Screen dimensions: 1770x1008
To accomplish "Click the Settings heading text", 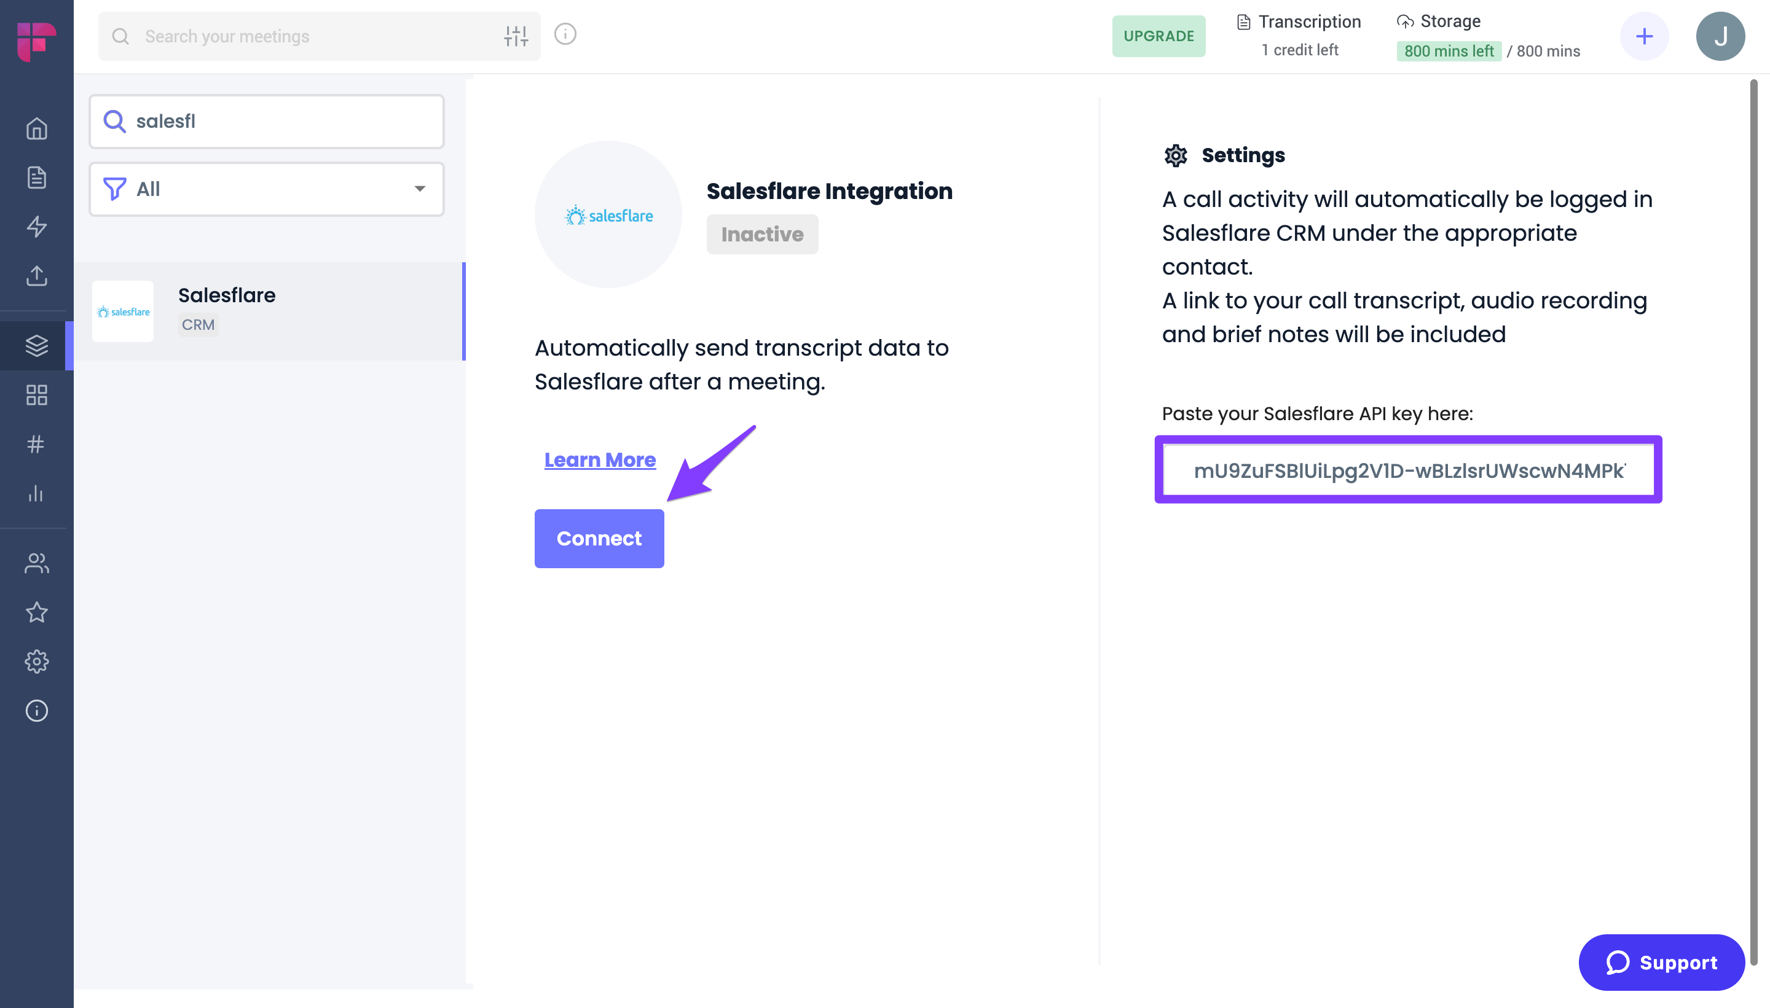I will click(x=1243, y=155).
